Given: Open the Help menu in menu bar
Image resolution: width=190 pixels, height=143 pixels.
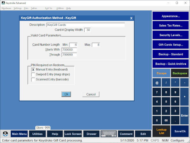Looking at the screenshot, I should tap(69, 8).
